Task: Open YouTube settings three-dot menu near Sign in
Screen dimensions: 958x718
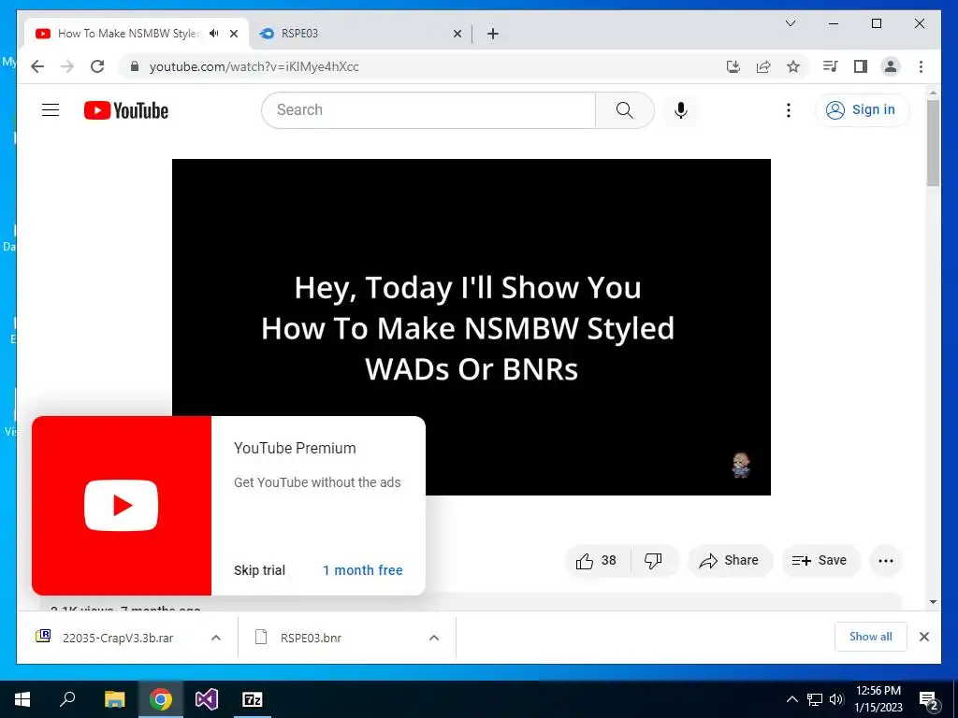Action: (788, 110)
